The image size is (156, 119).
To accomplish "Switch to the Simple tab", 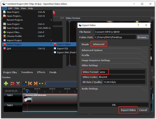I will 85,44.
